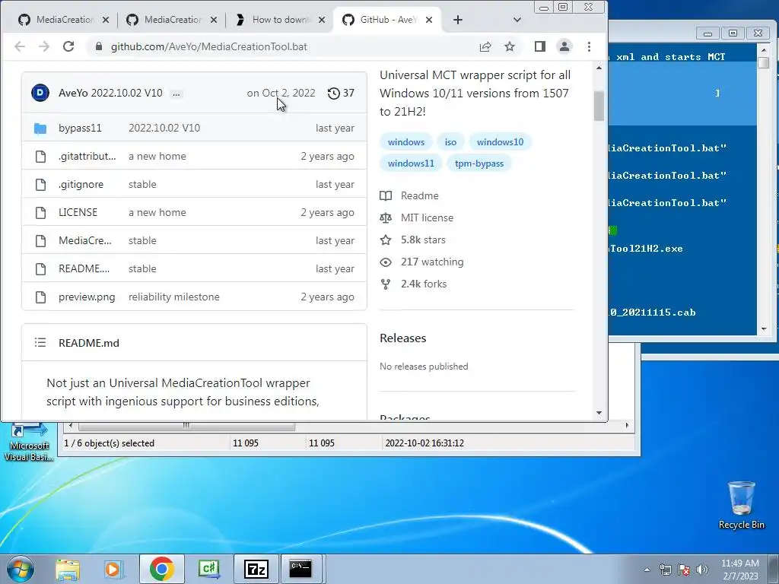The width and height of the screenshot is (779, 584).
Task: Open a new tab with the plus button
Action: [x=458, y=20]
